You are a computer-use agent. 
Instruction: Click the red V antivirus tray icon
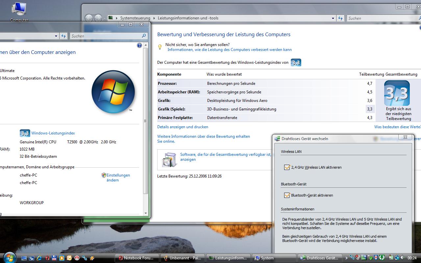click(x=376, y=258)
